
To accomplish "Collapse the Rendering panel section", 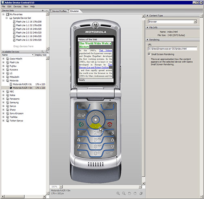I will (x=147, y=40).
